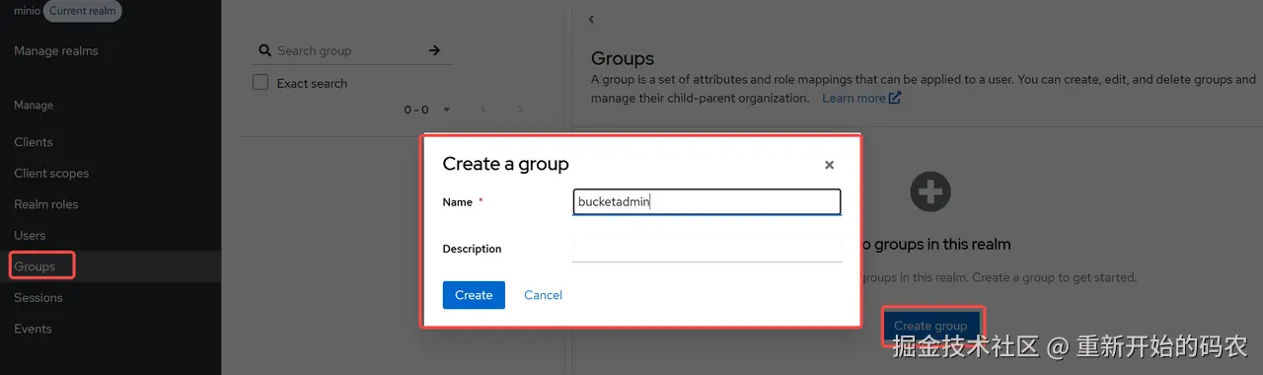This screenshot has width=1263, height=375.
Task: Click the plus circle icon in empty state
Action: pyautogui.click(x=930, y=191)
